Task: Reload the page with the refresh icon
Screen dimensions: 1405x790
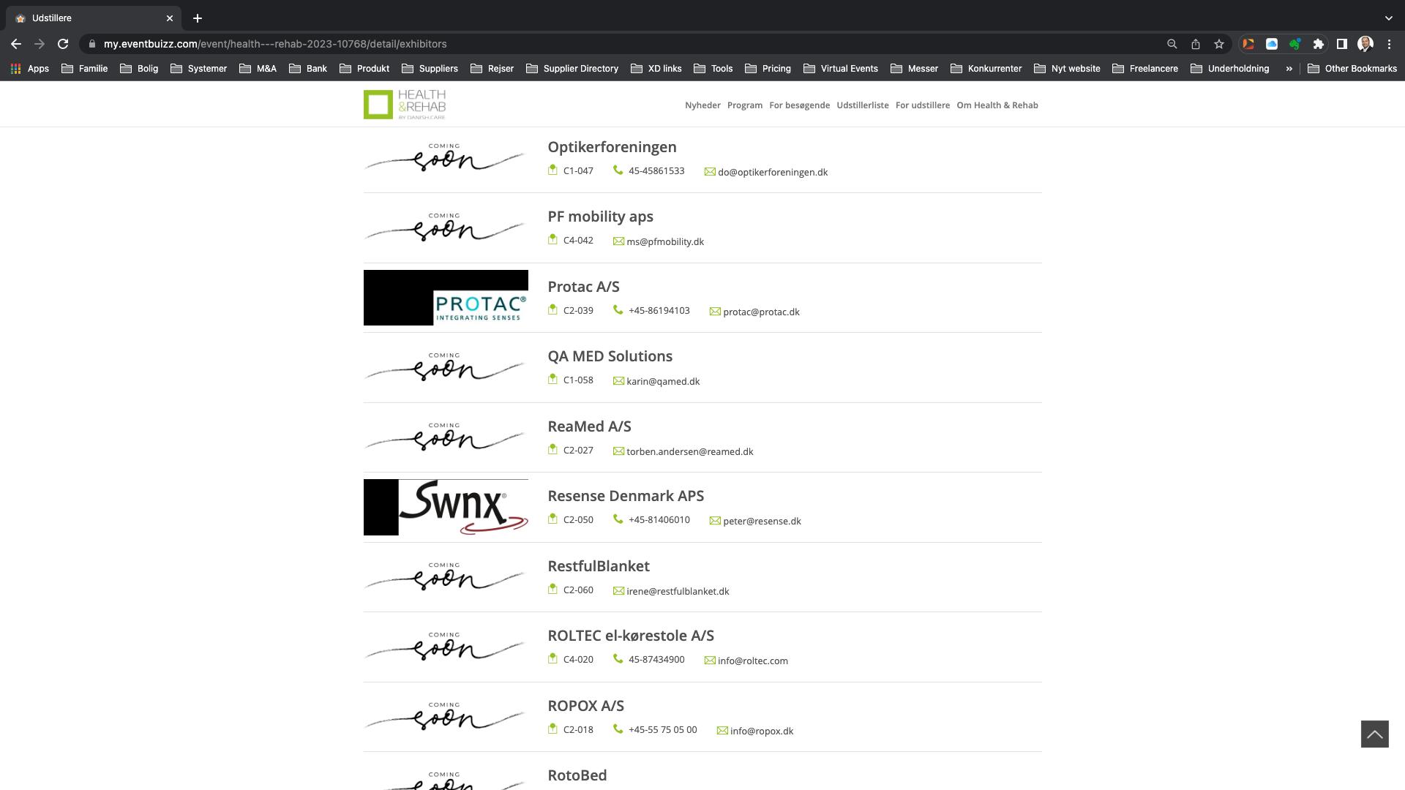Action: [63, 44]
